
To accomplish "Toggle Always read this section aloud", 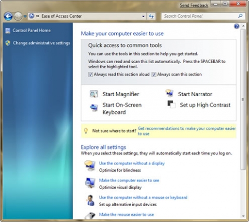I will click(x=90, y=75).
